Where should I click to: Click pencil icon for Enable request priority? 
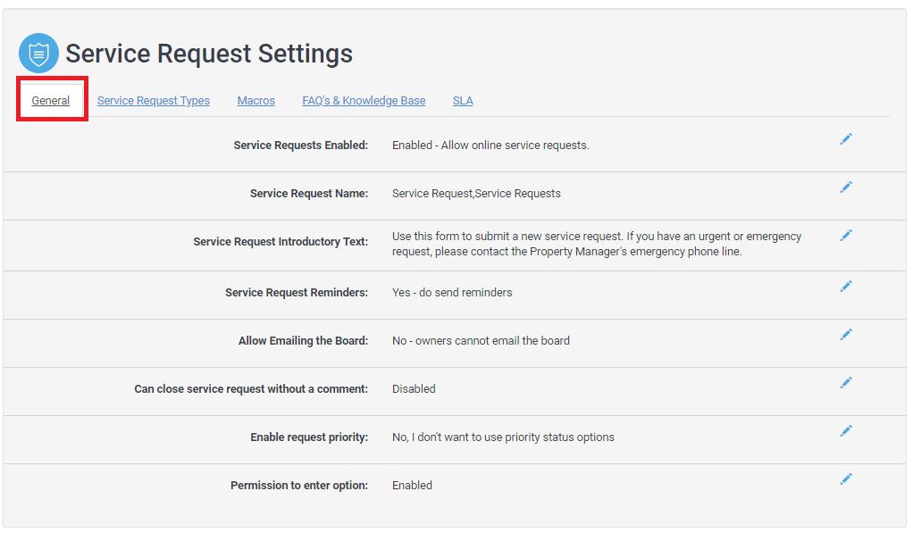[x=845, y=431]
